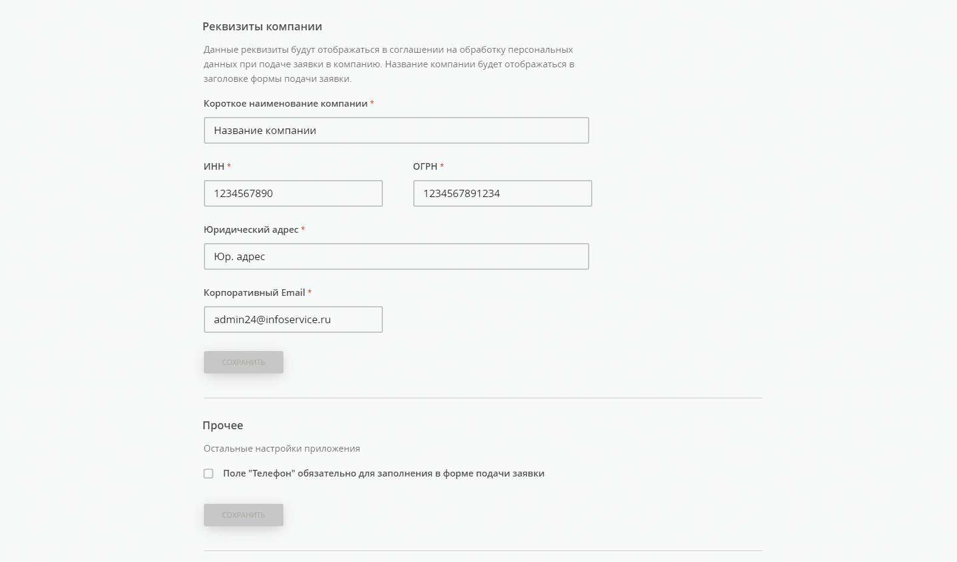Click the 'Прочее' section heading
This screenshot has height=562, width=957.
pos(223,426)
